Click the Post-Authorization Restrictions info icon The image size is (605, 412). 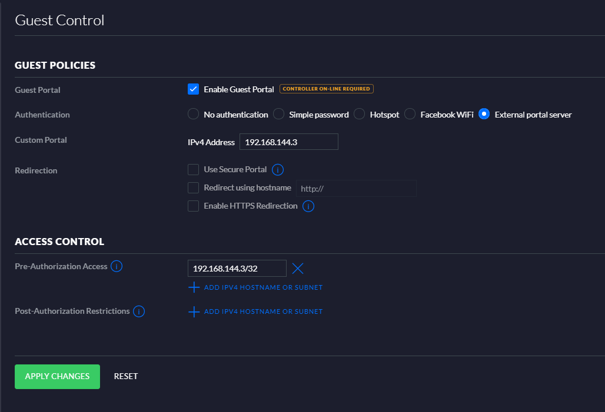coord(139,311)
